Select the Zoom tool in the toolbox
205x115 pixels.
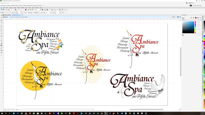click(2, 22)
